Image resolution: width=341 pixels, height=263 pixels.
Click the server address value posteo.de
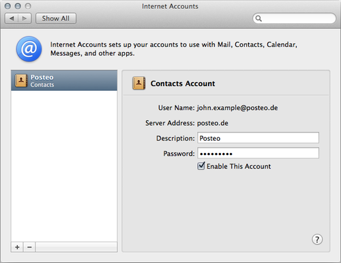click(x=213, y=123)
